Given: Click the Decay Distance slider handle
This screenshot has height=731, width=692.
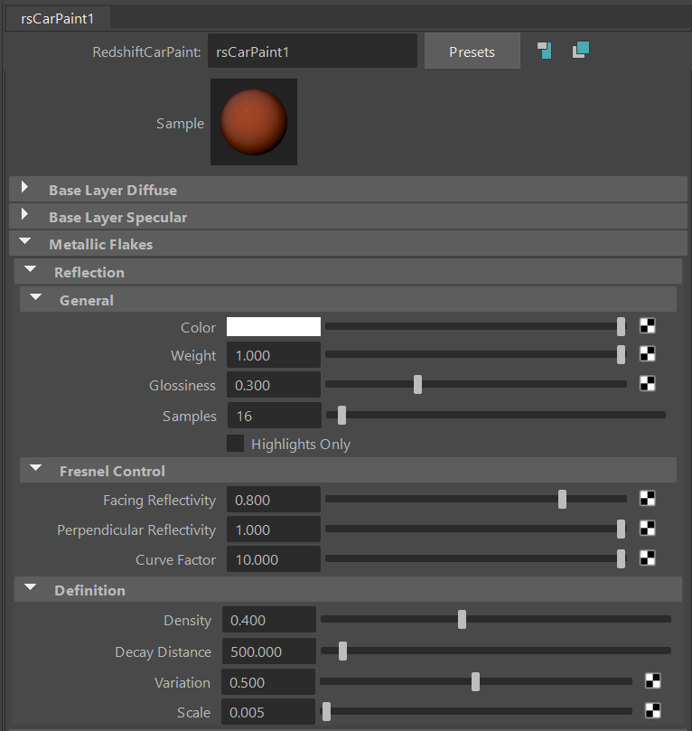Looking at the screenshot, I should pyautogui.click(x=342, y=651).
